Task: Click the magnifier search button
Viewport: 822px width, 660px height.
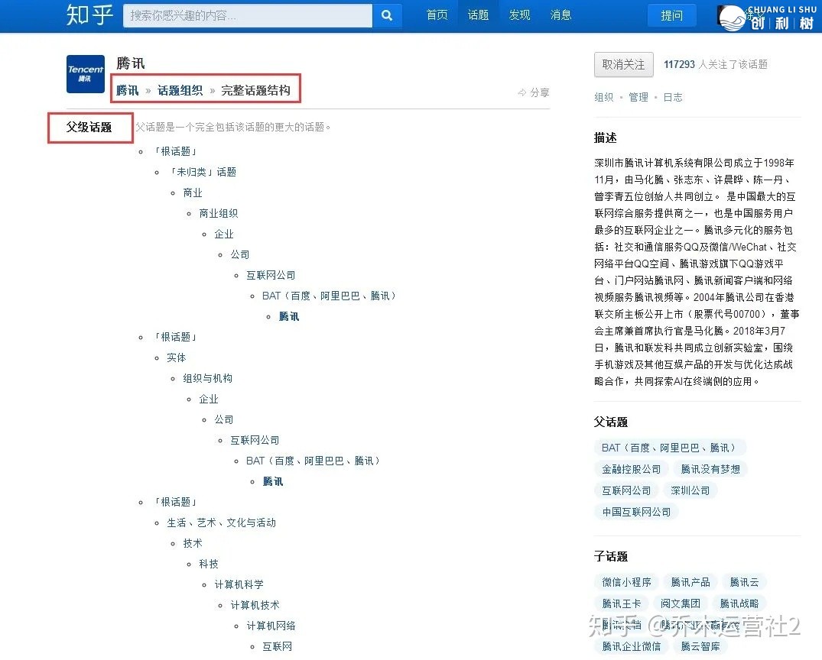Action: point(387,15)
